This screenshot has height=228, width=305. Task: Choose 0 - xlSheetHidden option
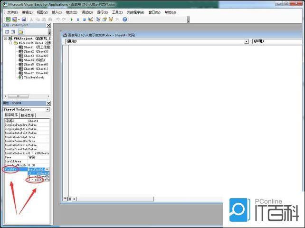click(x=38, y=176)
